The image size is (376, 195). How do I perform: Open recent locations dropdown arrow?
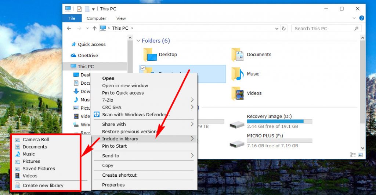coord(87,28)
